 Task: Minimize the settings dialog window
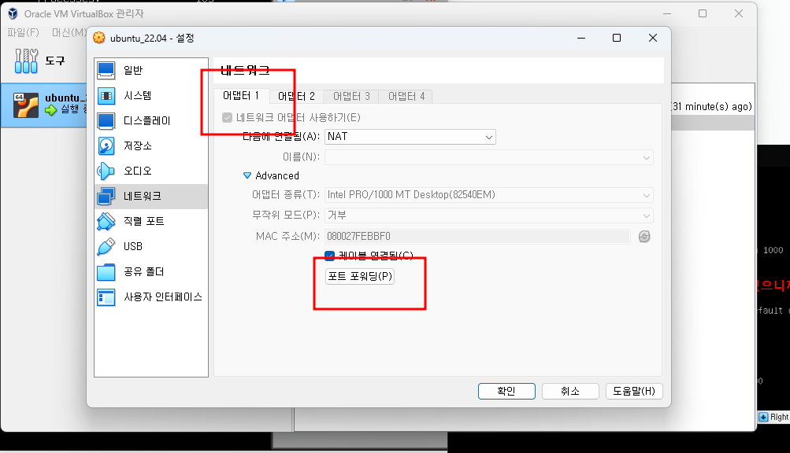(x=581, y=38)
